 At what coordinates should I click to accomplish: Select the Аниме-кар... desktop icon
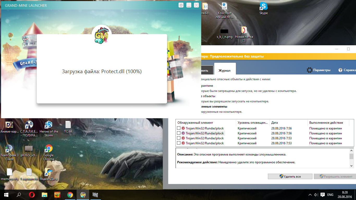(x=10, y=127)
